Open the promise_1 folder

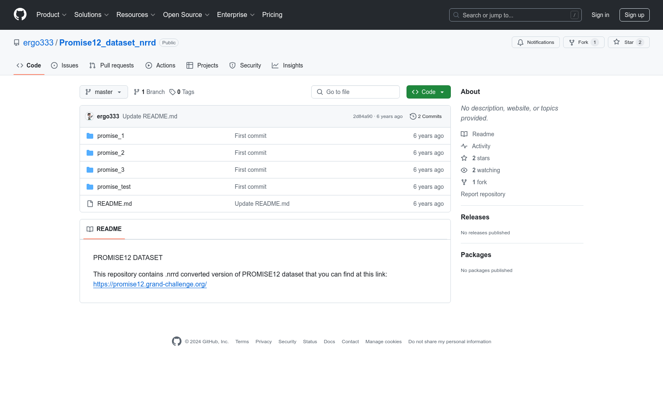click(111, 136)
